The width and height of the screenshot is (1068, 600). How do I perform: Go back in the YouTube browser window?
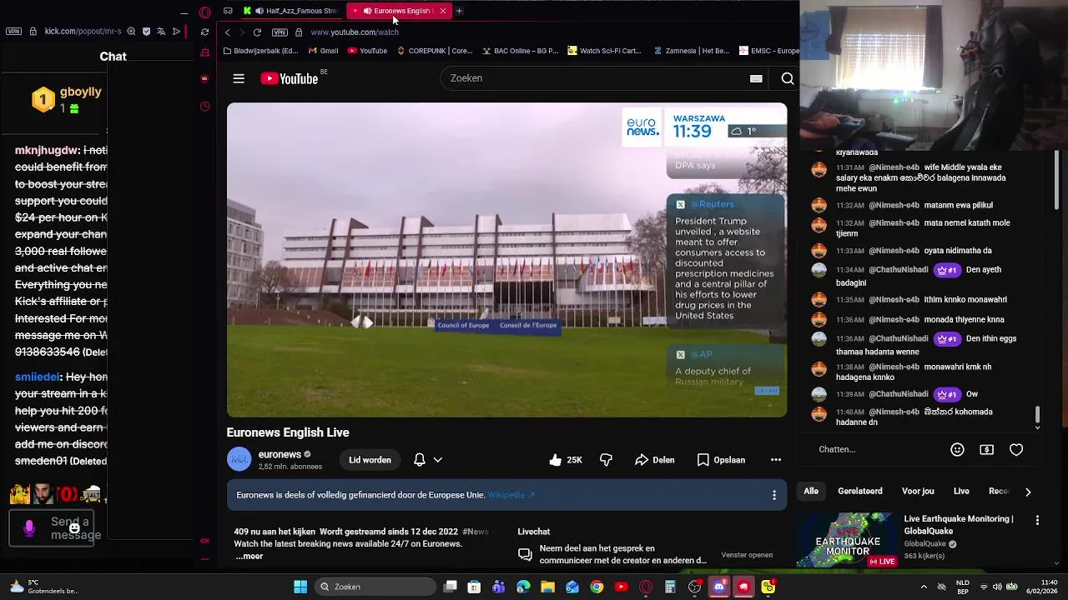(x=227, y=32)
